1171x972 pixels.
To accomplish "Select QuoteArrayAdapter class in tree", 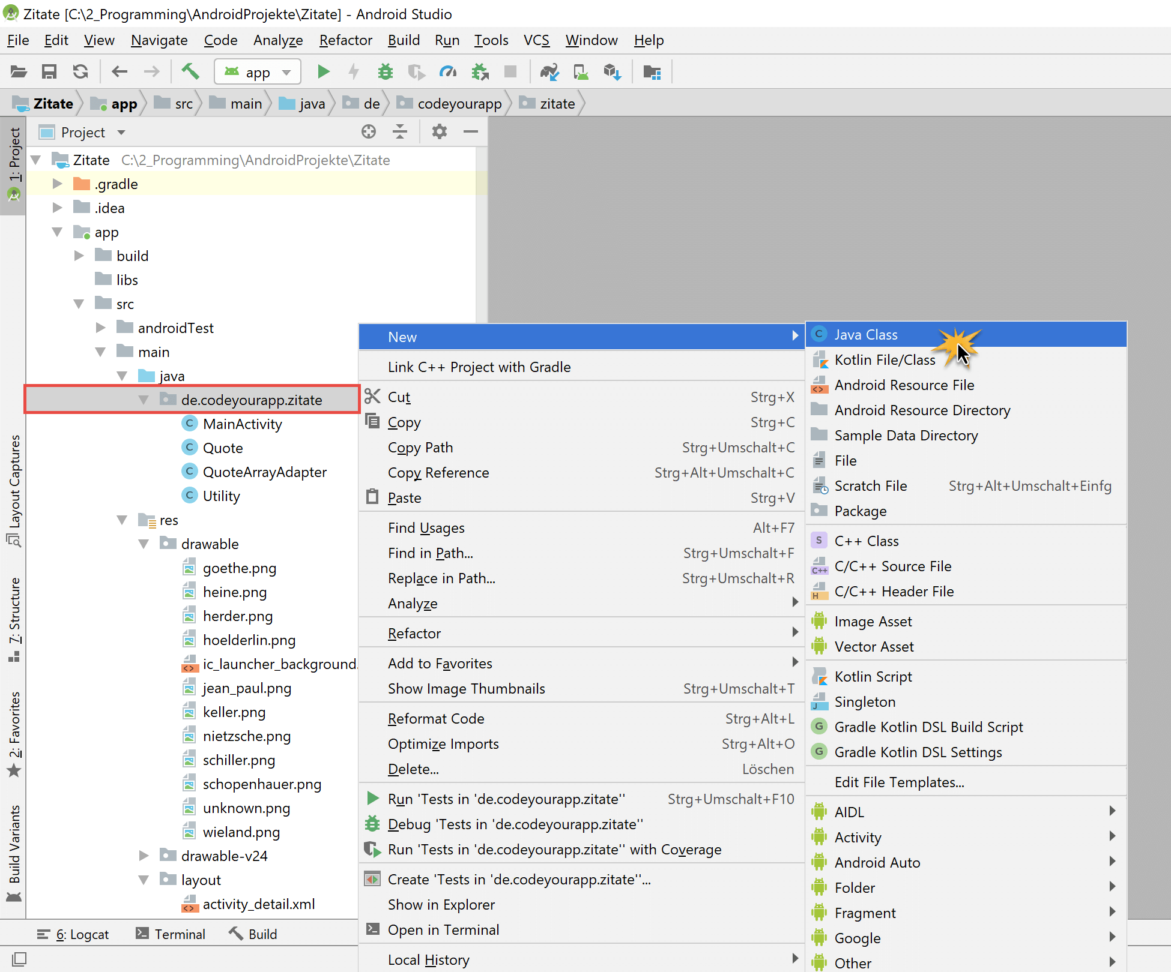I will point(264,472).
